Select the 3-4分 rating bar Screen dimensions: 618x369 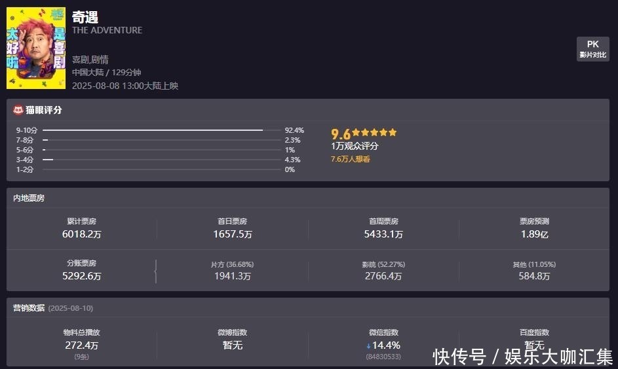point(48,160)
